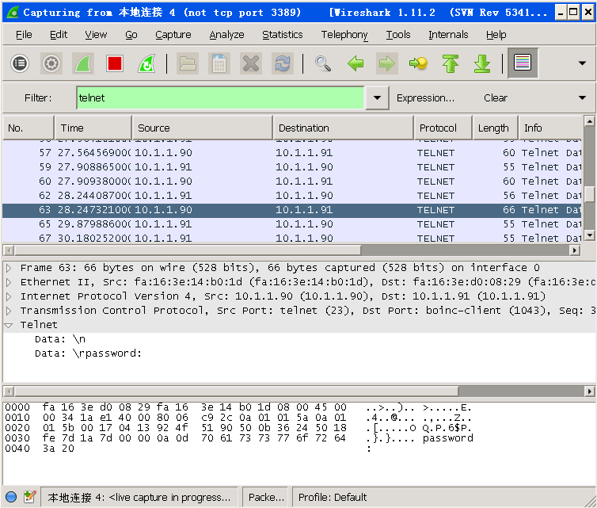597x508 pixels.
Task: Open the Go menu
Action: pos(131,35)
